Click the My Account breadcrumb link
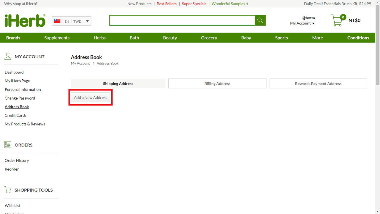Viewport: 380px width, 214px height. point(80,63)
